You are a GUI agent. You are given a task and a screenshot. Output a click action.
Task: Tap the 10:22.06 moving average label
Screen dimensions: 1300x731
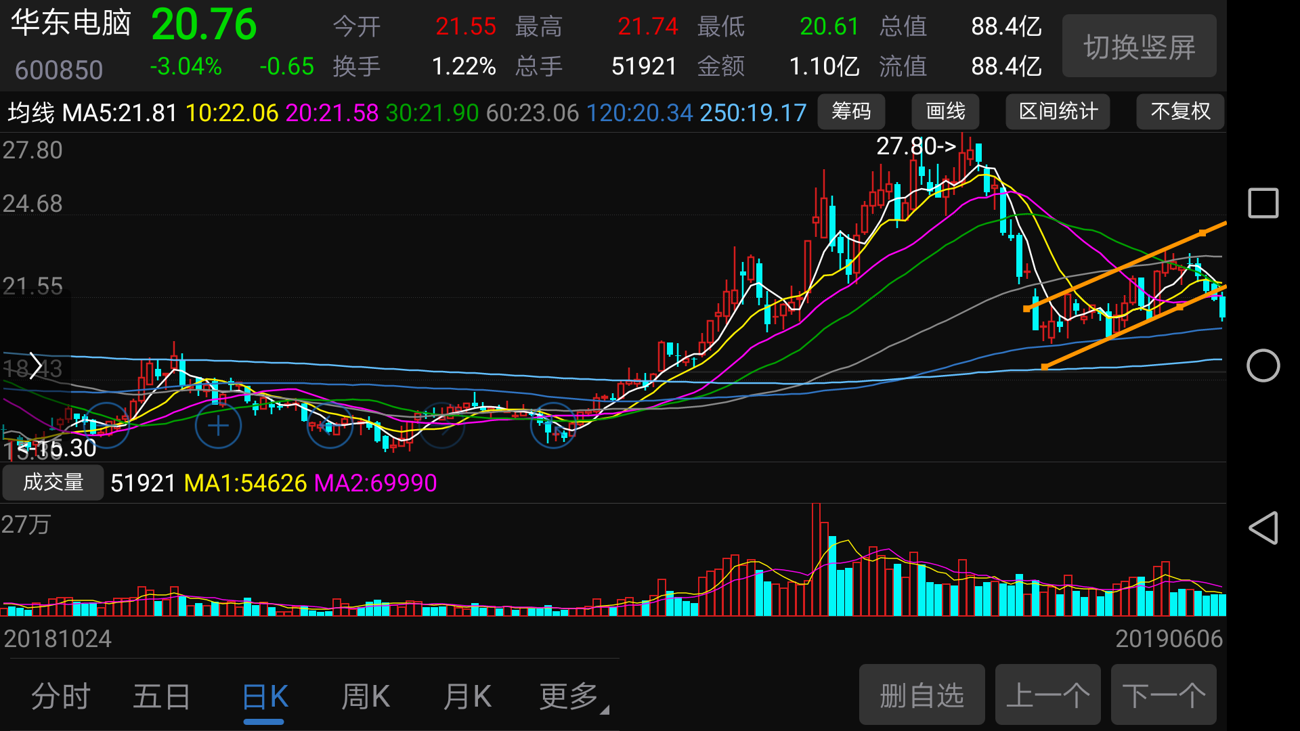(232, 113)
